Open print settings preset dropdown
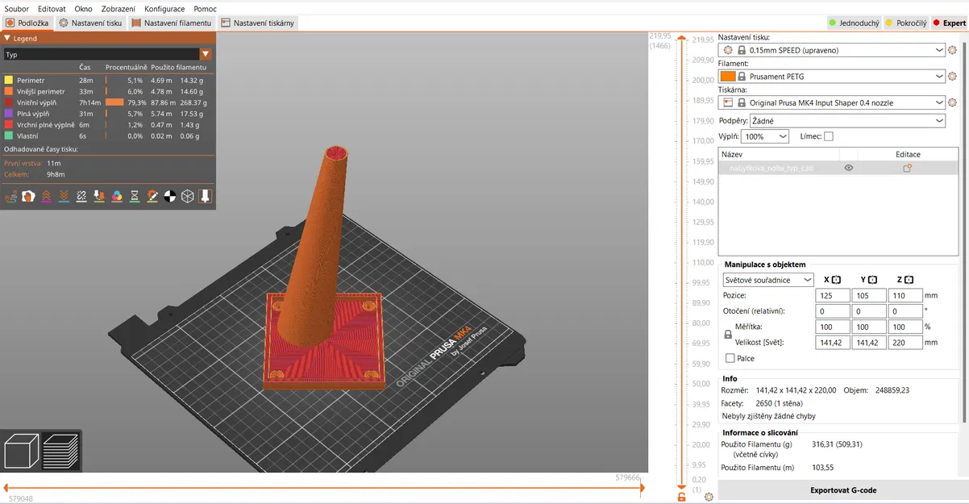 pos(831,50)
